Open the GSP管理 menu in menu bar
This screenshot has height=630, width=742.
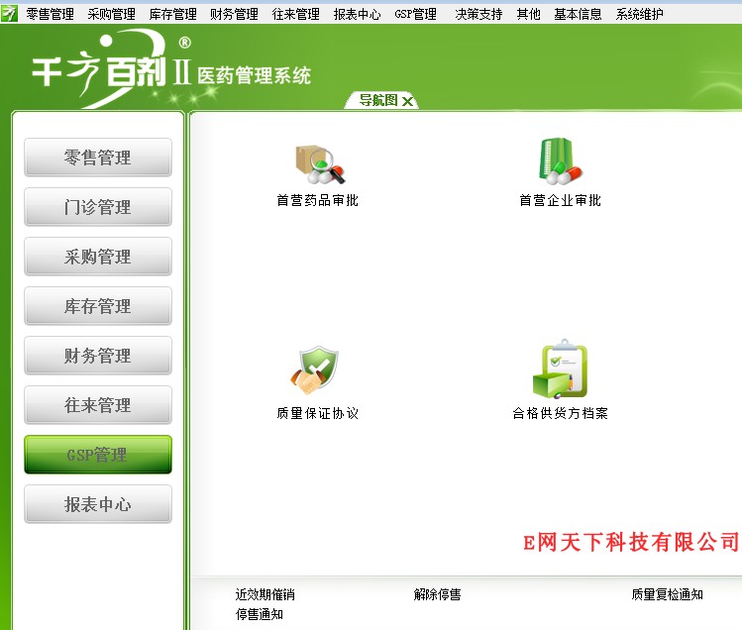(x=415, y=14)
